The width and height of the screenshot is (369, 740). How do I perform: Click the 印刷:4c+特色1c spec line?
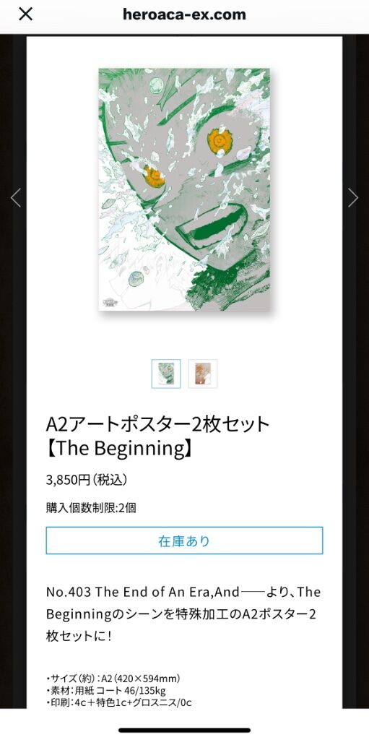click(119, 702)
